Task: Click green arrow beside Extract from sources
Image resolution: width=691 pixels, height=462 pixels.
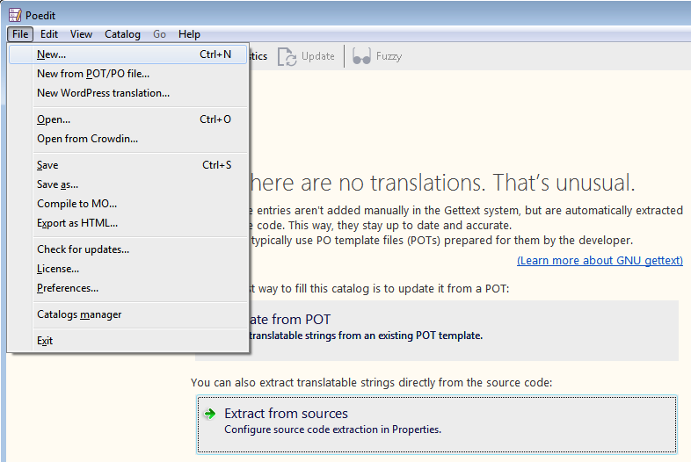Action: coord(209,414)
